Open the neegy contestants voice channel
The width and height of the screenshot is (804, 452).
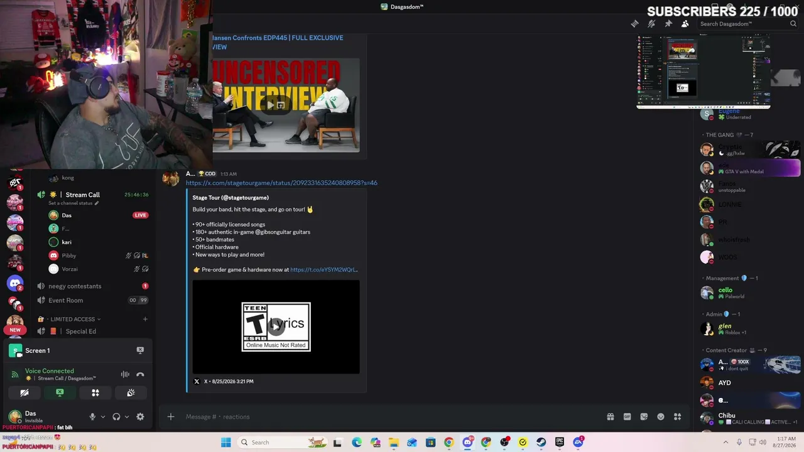pyautogui.click(x=75, y=286)
